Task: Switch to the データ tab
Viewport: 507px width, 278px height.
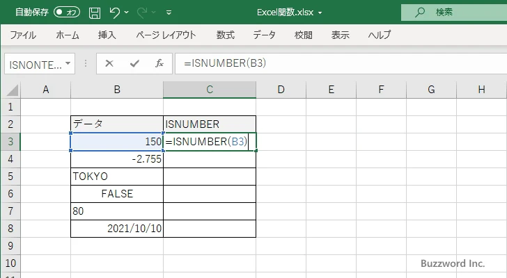Action: click(x=264, y=35)
